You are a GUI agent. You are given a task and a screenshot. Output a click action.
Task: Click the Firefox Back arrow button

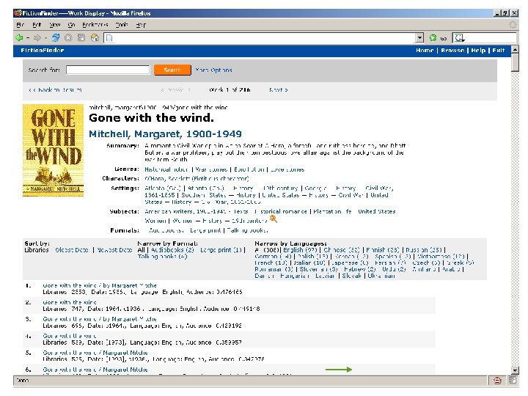tap(19, 37)
